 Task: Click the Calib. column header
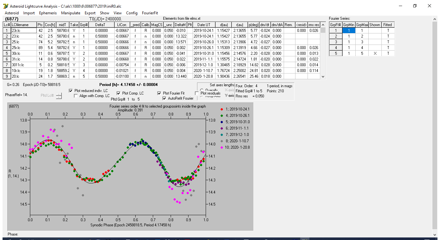[x=145, y=25]
